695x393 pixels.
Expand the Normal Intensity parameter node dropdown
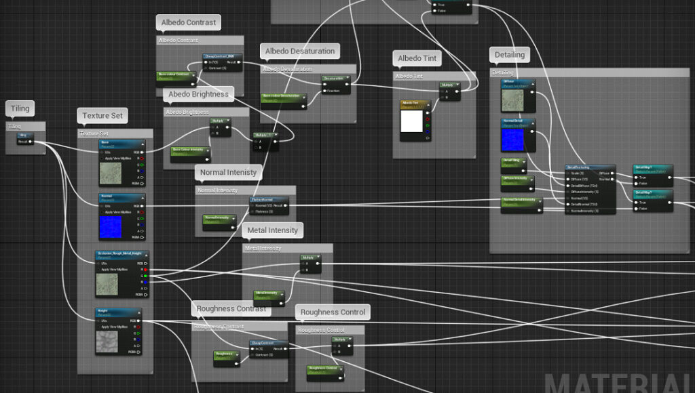233,219
